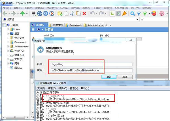
Task: Open Find Files magnifier icon
Action: coord(133,14)
